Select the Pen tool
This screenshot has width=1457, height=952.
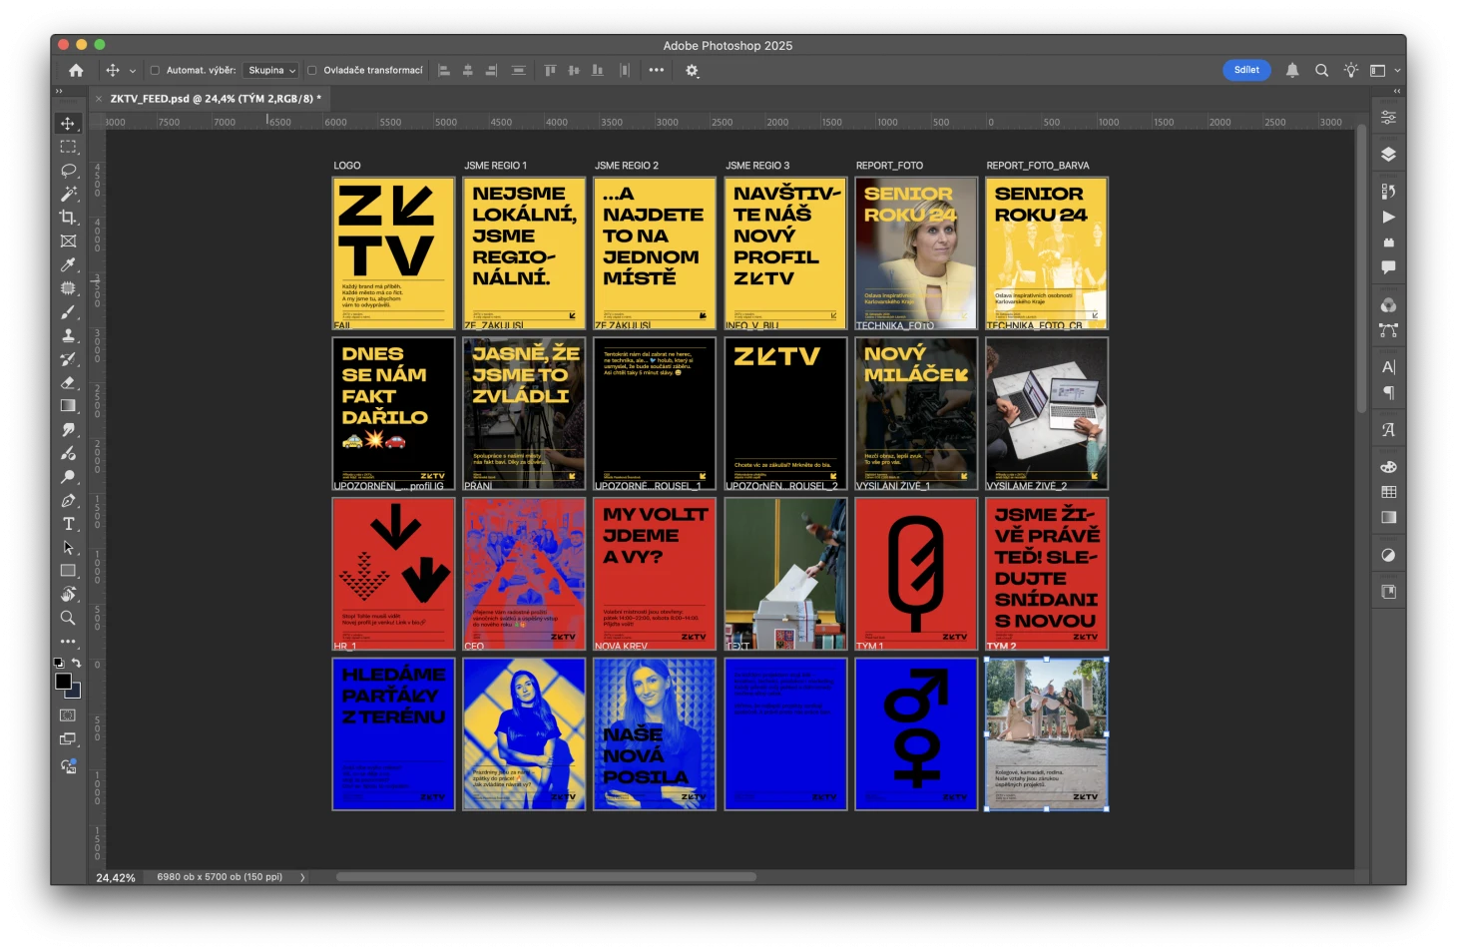pyautogui.click(x=68, y=501)
